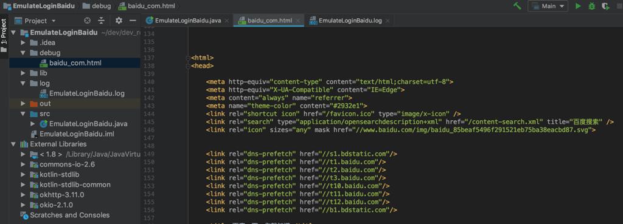Viewport: 623px width, 224px height.
Task: Open the Main run configuration dropdown
Action: point(548,6)
